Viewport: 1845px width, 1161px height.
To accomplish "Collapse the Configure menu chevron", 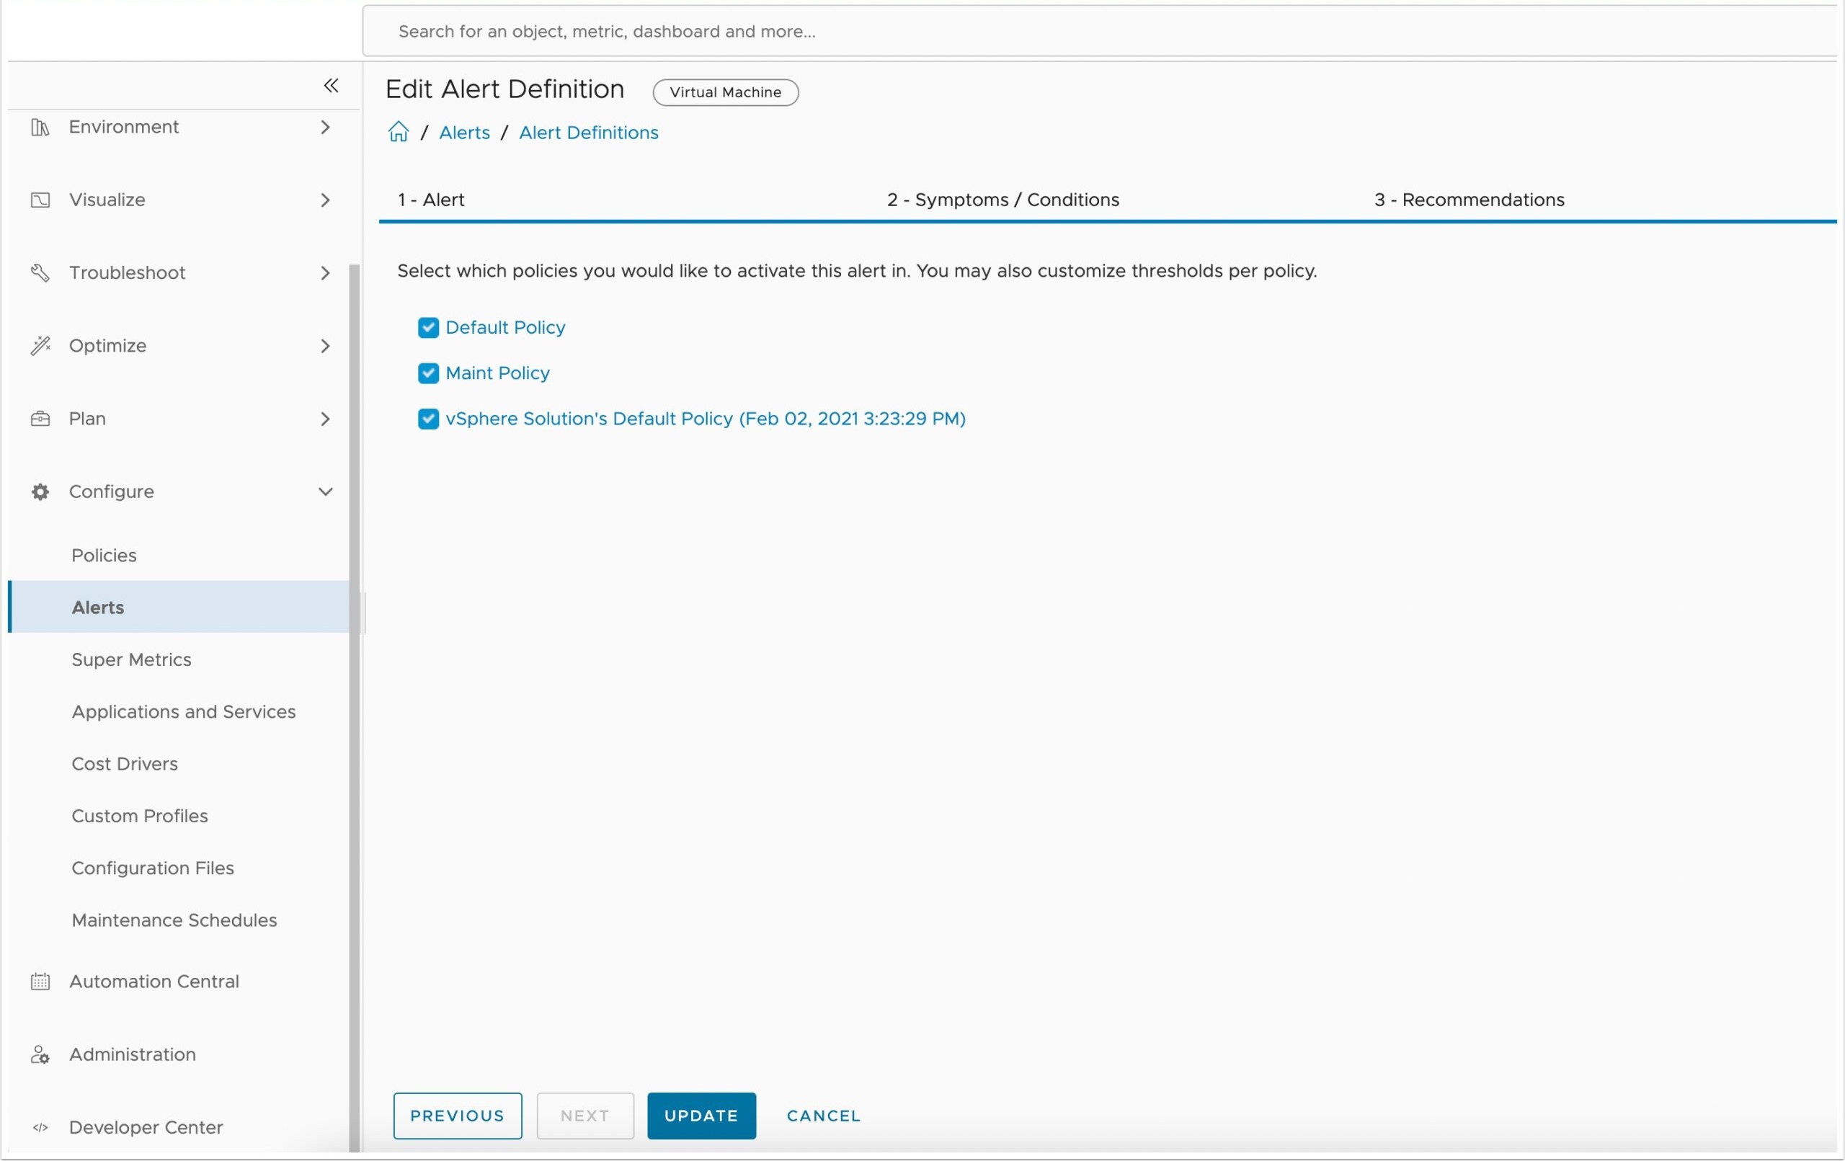I will [x=326, y=491].
